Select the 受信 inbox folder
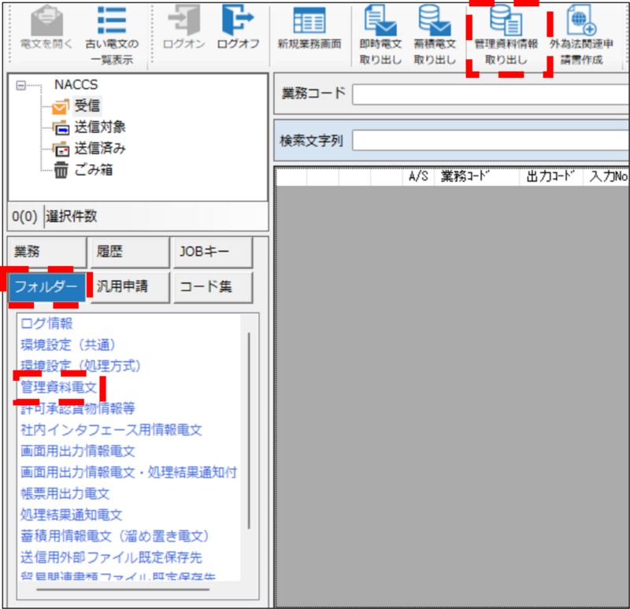 [87, 105]
